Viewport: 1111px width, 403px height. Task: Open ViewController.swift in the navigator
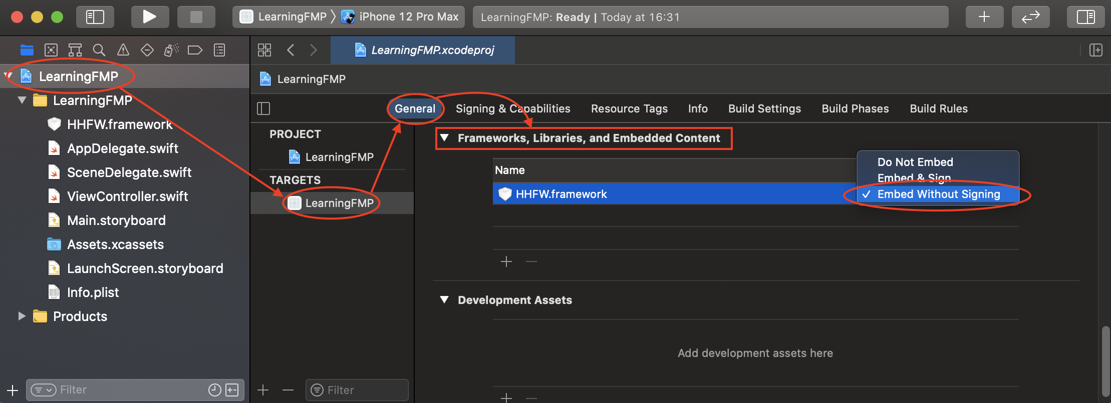(x=127, y=196)
